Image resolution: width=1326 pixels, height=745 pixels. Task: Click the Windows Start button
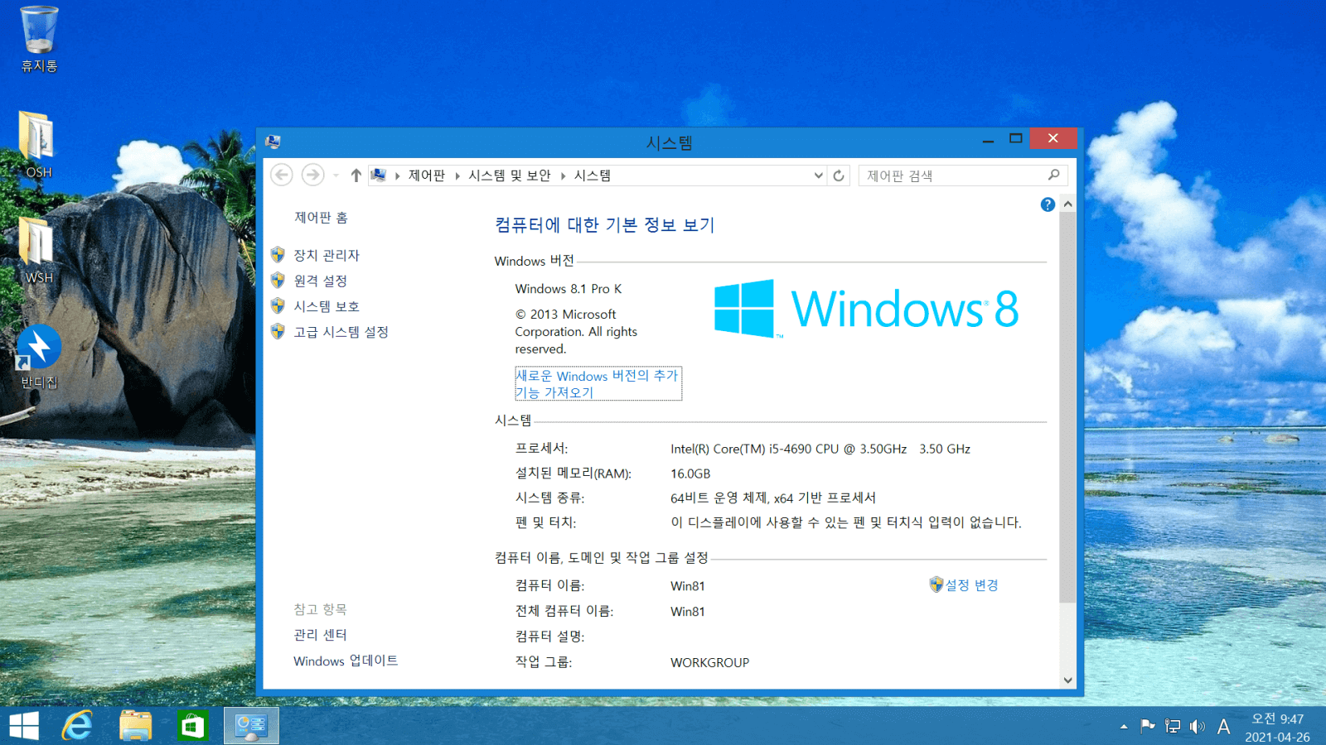tap(24, 726)
